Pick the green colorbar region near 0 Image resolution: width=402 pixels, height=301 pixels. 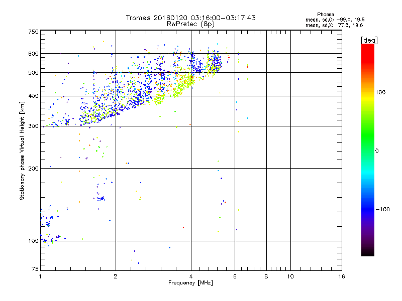(367, 150)
